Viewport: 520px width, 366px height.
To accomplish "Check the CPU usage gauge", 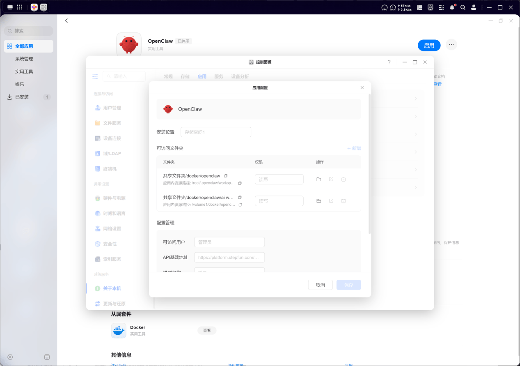I will (385, 7).
